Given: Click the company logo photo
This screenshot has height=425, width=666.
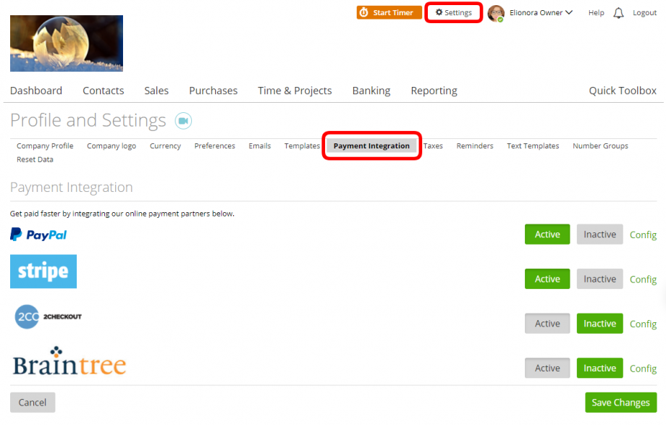Looking at the screenshot, I should pos(66,43).
